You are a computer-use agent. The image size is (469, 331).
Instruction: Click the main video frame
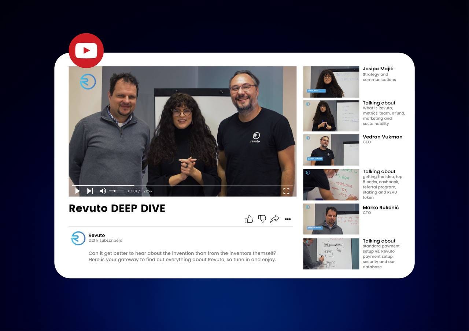pyautogui.click(x=182, y=131)
